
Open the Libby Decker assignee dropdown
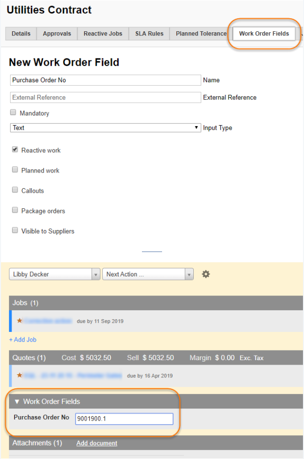pyautogui.click(x=54, y=274)
